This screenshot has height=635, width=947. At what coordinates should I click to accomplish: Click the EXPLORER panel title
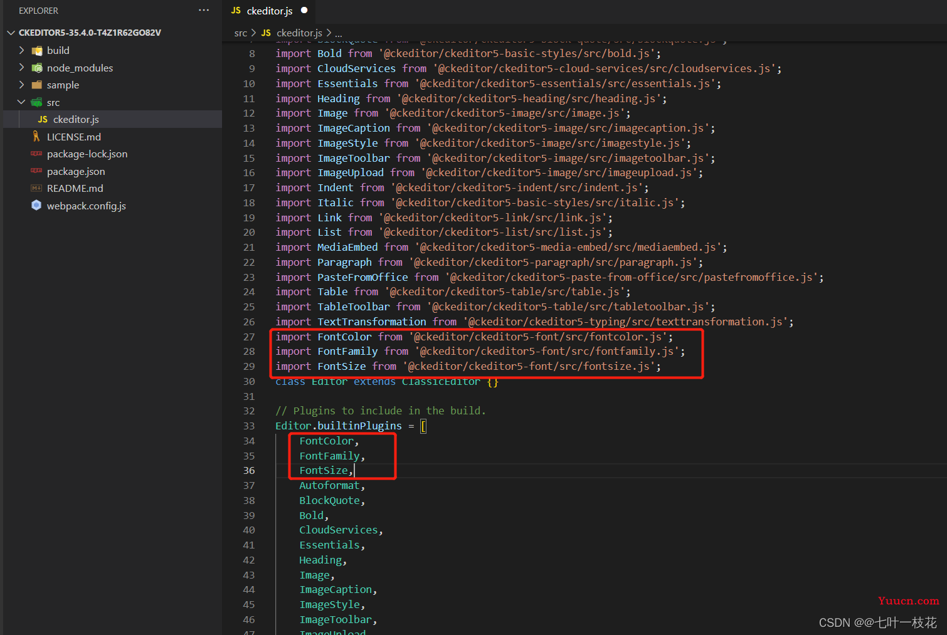click(x=38, y=11)
